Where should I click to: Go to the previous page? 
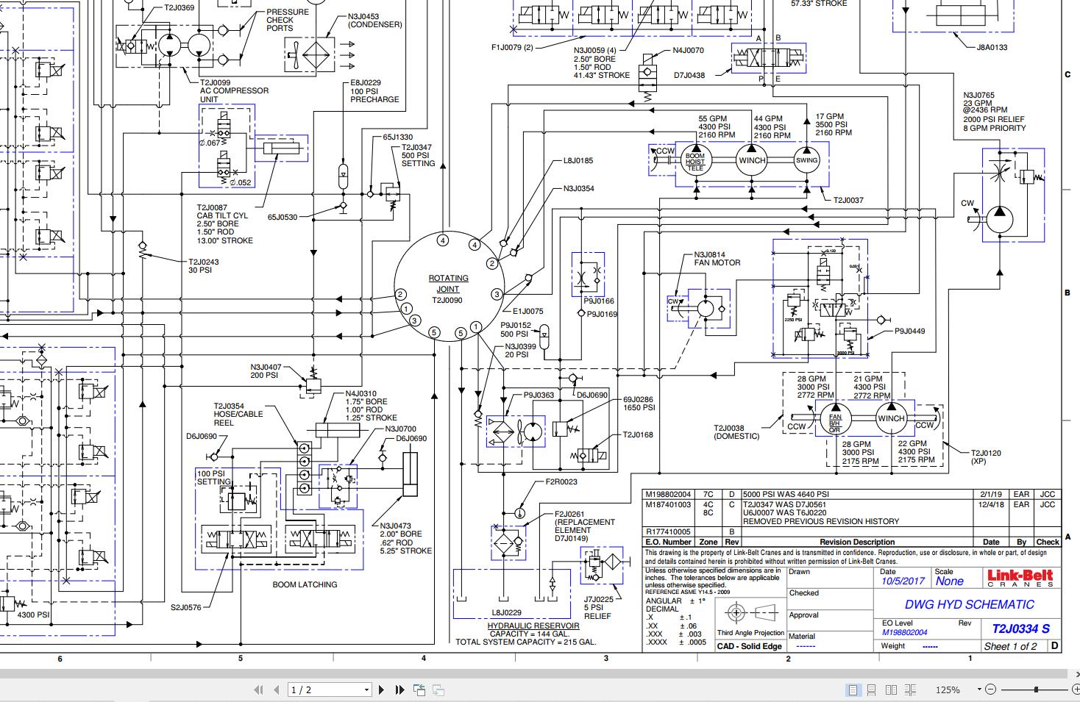pyautogui.click(x=276, y=690)
